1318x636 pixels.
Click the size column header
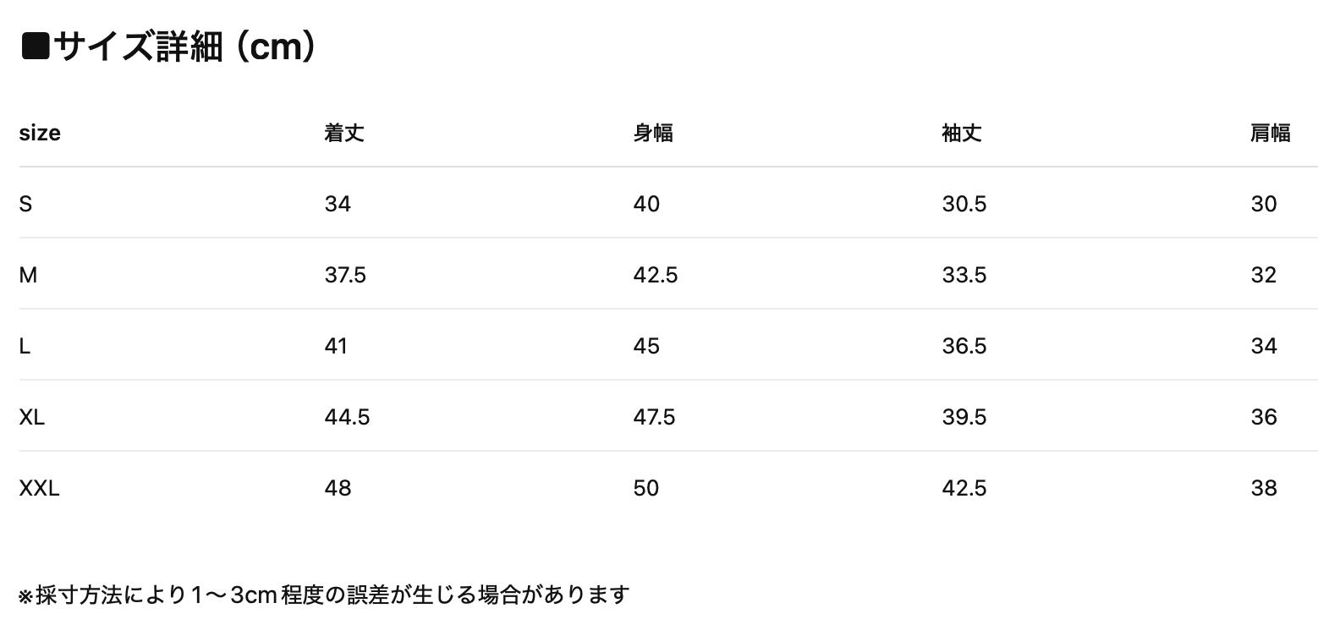[40, 134]
